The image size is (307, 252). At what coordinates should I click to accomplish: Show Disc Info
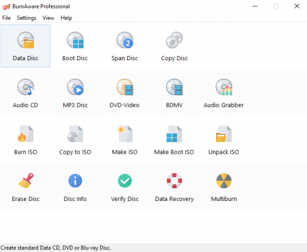coord(75,187)
